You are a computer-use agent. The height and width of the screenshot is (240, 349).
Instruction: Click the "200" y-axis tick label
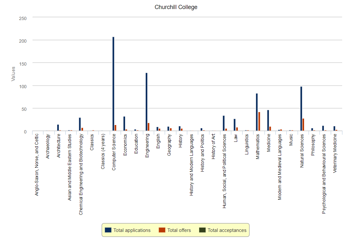tap(23, 41)
